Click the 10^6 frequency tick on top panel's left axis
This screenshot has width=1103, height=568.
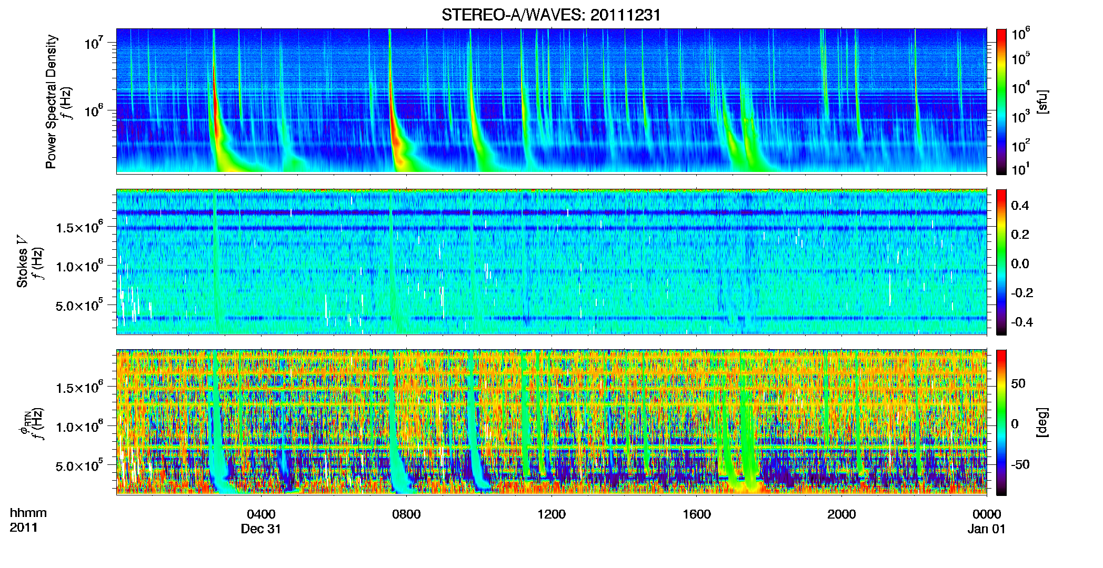tap(95, 110)
